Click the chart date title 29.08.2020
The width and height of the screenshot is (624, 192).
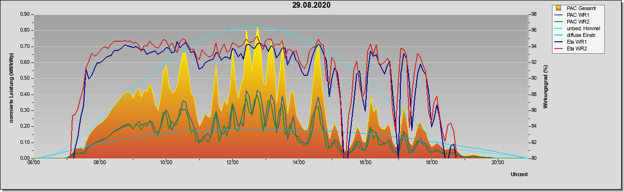[312, 5]
